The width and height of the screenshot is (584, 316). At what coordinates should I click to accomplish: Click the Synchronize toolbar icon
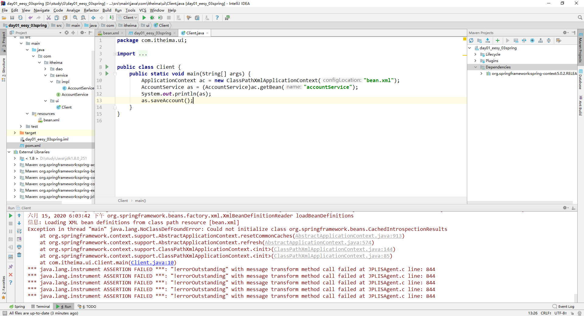[20, 18]
